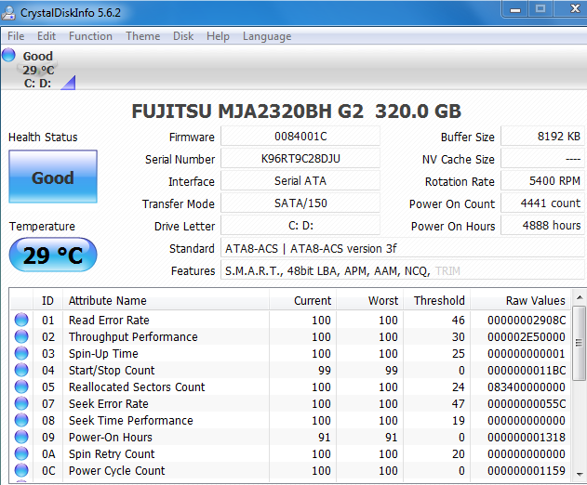Click the Interface field Serial ATA
This screenshot has height=485, width=587.
pos(300,181)
